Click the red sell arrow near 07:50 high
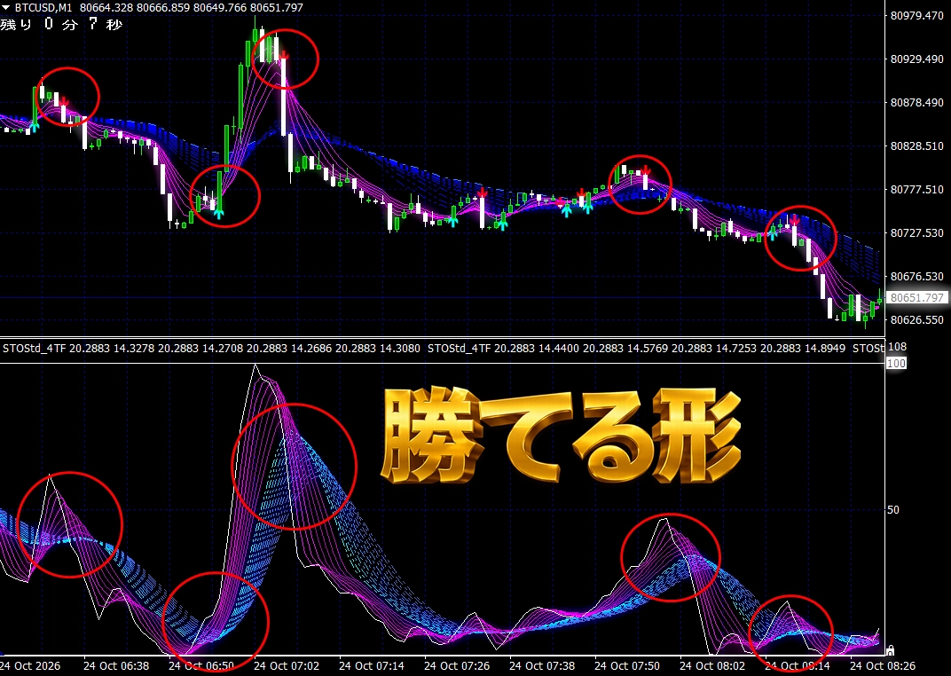951x676 pixels. pyautogui.click(x=646, y=170)
